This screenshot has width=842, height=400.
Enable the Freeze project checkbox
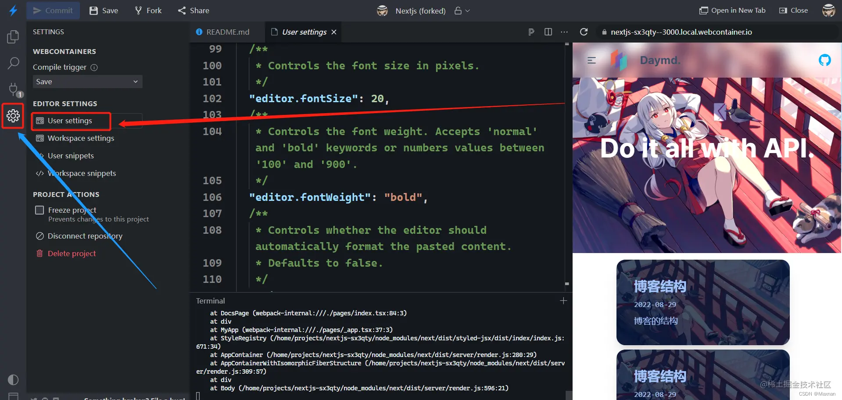point(39,210)
